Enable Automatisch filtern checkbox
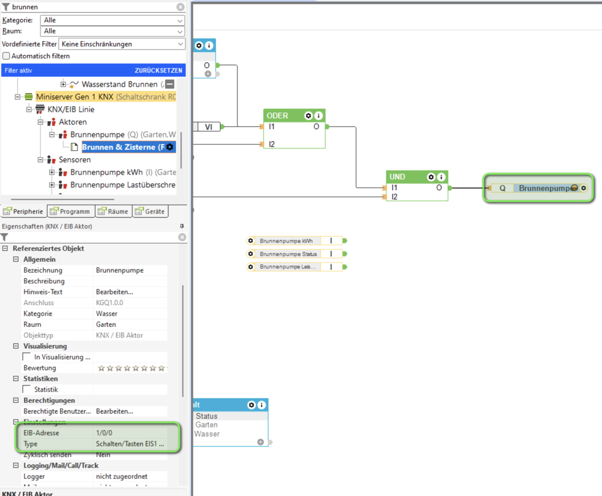Screen dimensions: 602x496 pyautogui.click(x=7, y=56)
